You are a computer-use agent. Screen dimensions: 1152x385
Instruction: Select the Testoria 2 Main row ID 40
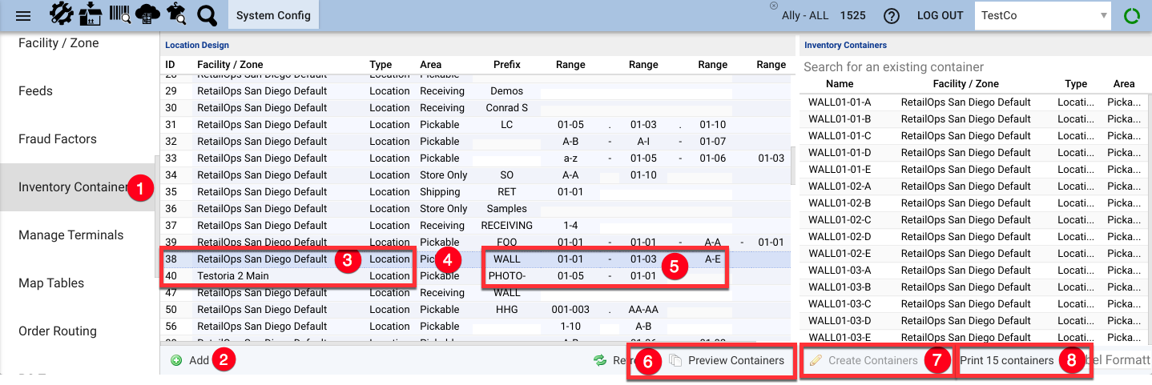point(233,276)
